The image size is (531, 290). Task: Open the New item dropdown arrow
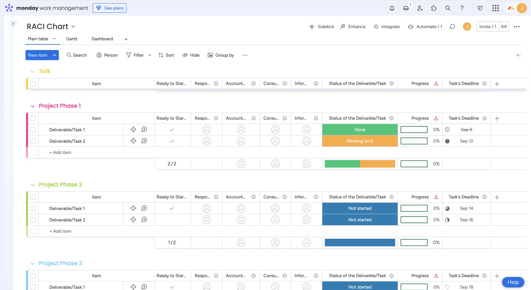tap(54, 55)
